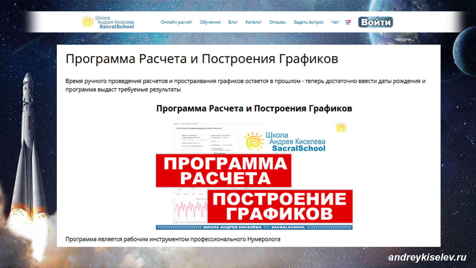
Task: Click the bold subtitle Программа Расчета и Построения Графиков
Action: point(254,108)
